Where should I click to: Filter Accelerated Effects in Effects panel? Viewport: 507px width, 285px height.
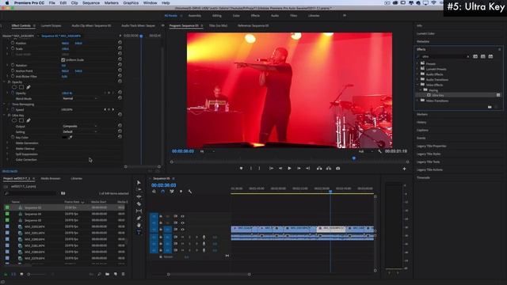475,56
